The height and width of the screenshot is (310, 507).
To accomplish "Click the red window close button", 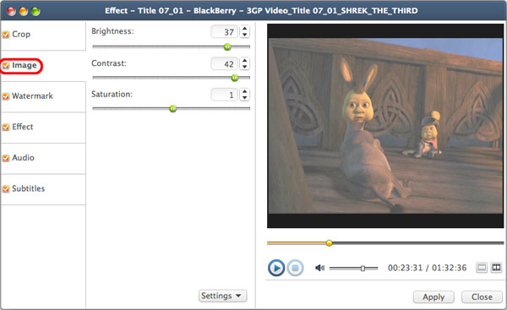I will click(11, 11).
